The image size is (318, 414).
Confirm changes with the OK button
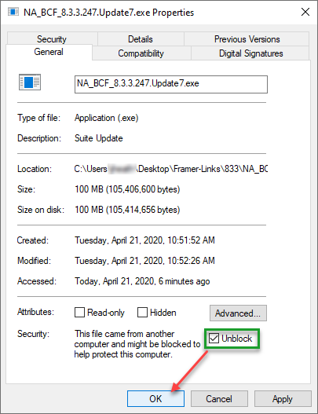[x=155, y=399]
